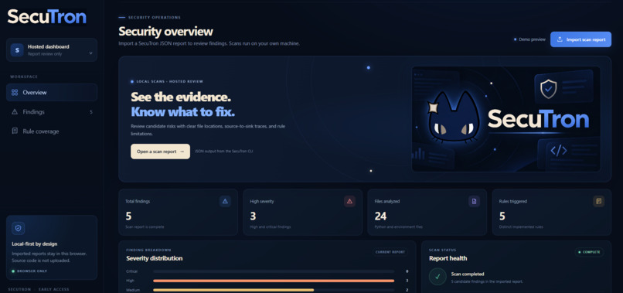Viewport: 623px width, 293px height.
Task: Click the Files analyzed document icon
Action: pyautogui.click(x=474, y=201)
